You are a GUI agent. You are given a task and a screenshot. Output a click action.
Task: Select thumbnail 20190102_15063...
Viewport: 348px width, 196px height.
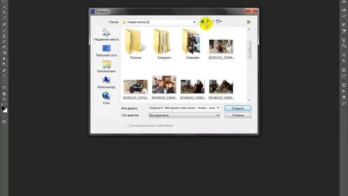coord(221,89)
